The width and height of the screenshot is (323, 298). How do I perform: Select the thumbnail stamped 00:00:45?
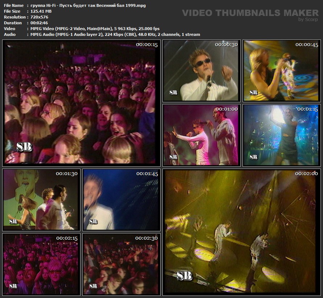point(281,71)
